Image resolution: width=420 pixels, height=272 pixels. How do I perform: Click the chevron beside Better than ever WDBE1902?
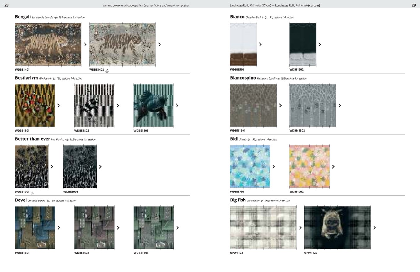[x=100, y=167]
